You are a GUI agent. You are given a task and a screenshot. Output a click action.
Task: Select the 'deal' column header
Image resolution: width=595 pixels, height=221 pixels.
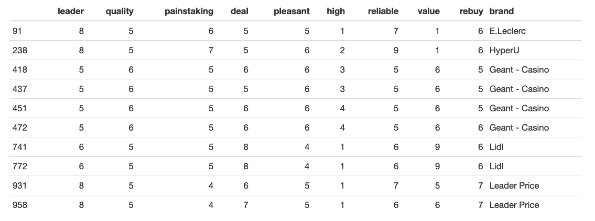pyautogui.click(x=240, y=11)
